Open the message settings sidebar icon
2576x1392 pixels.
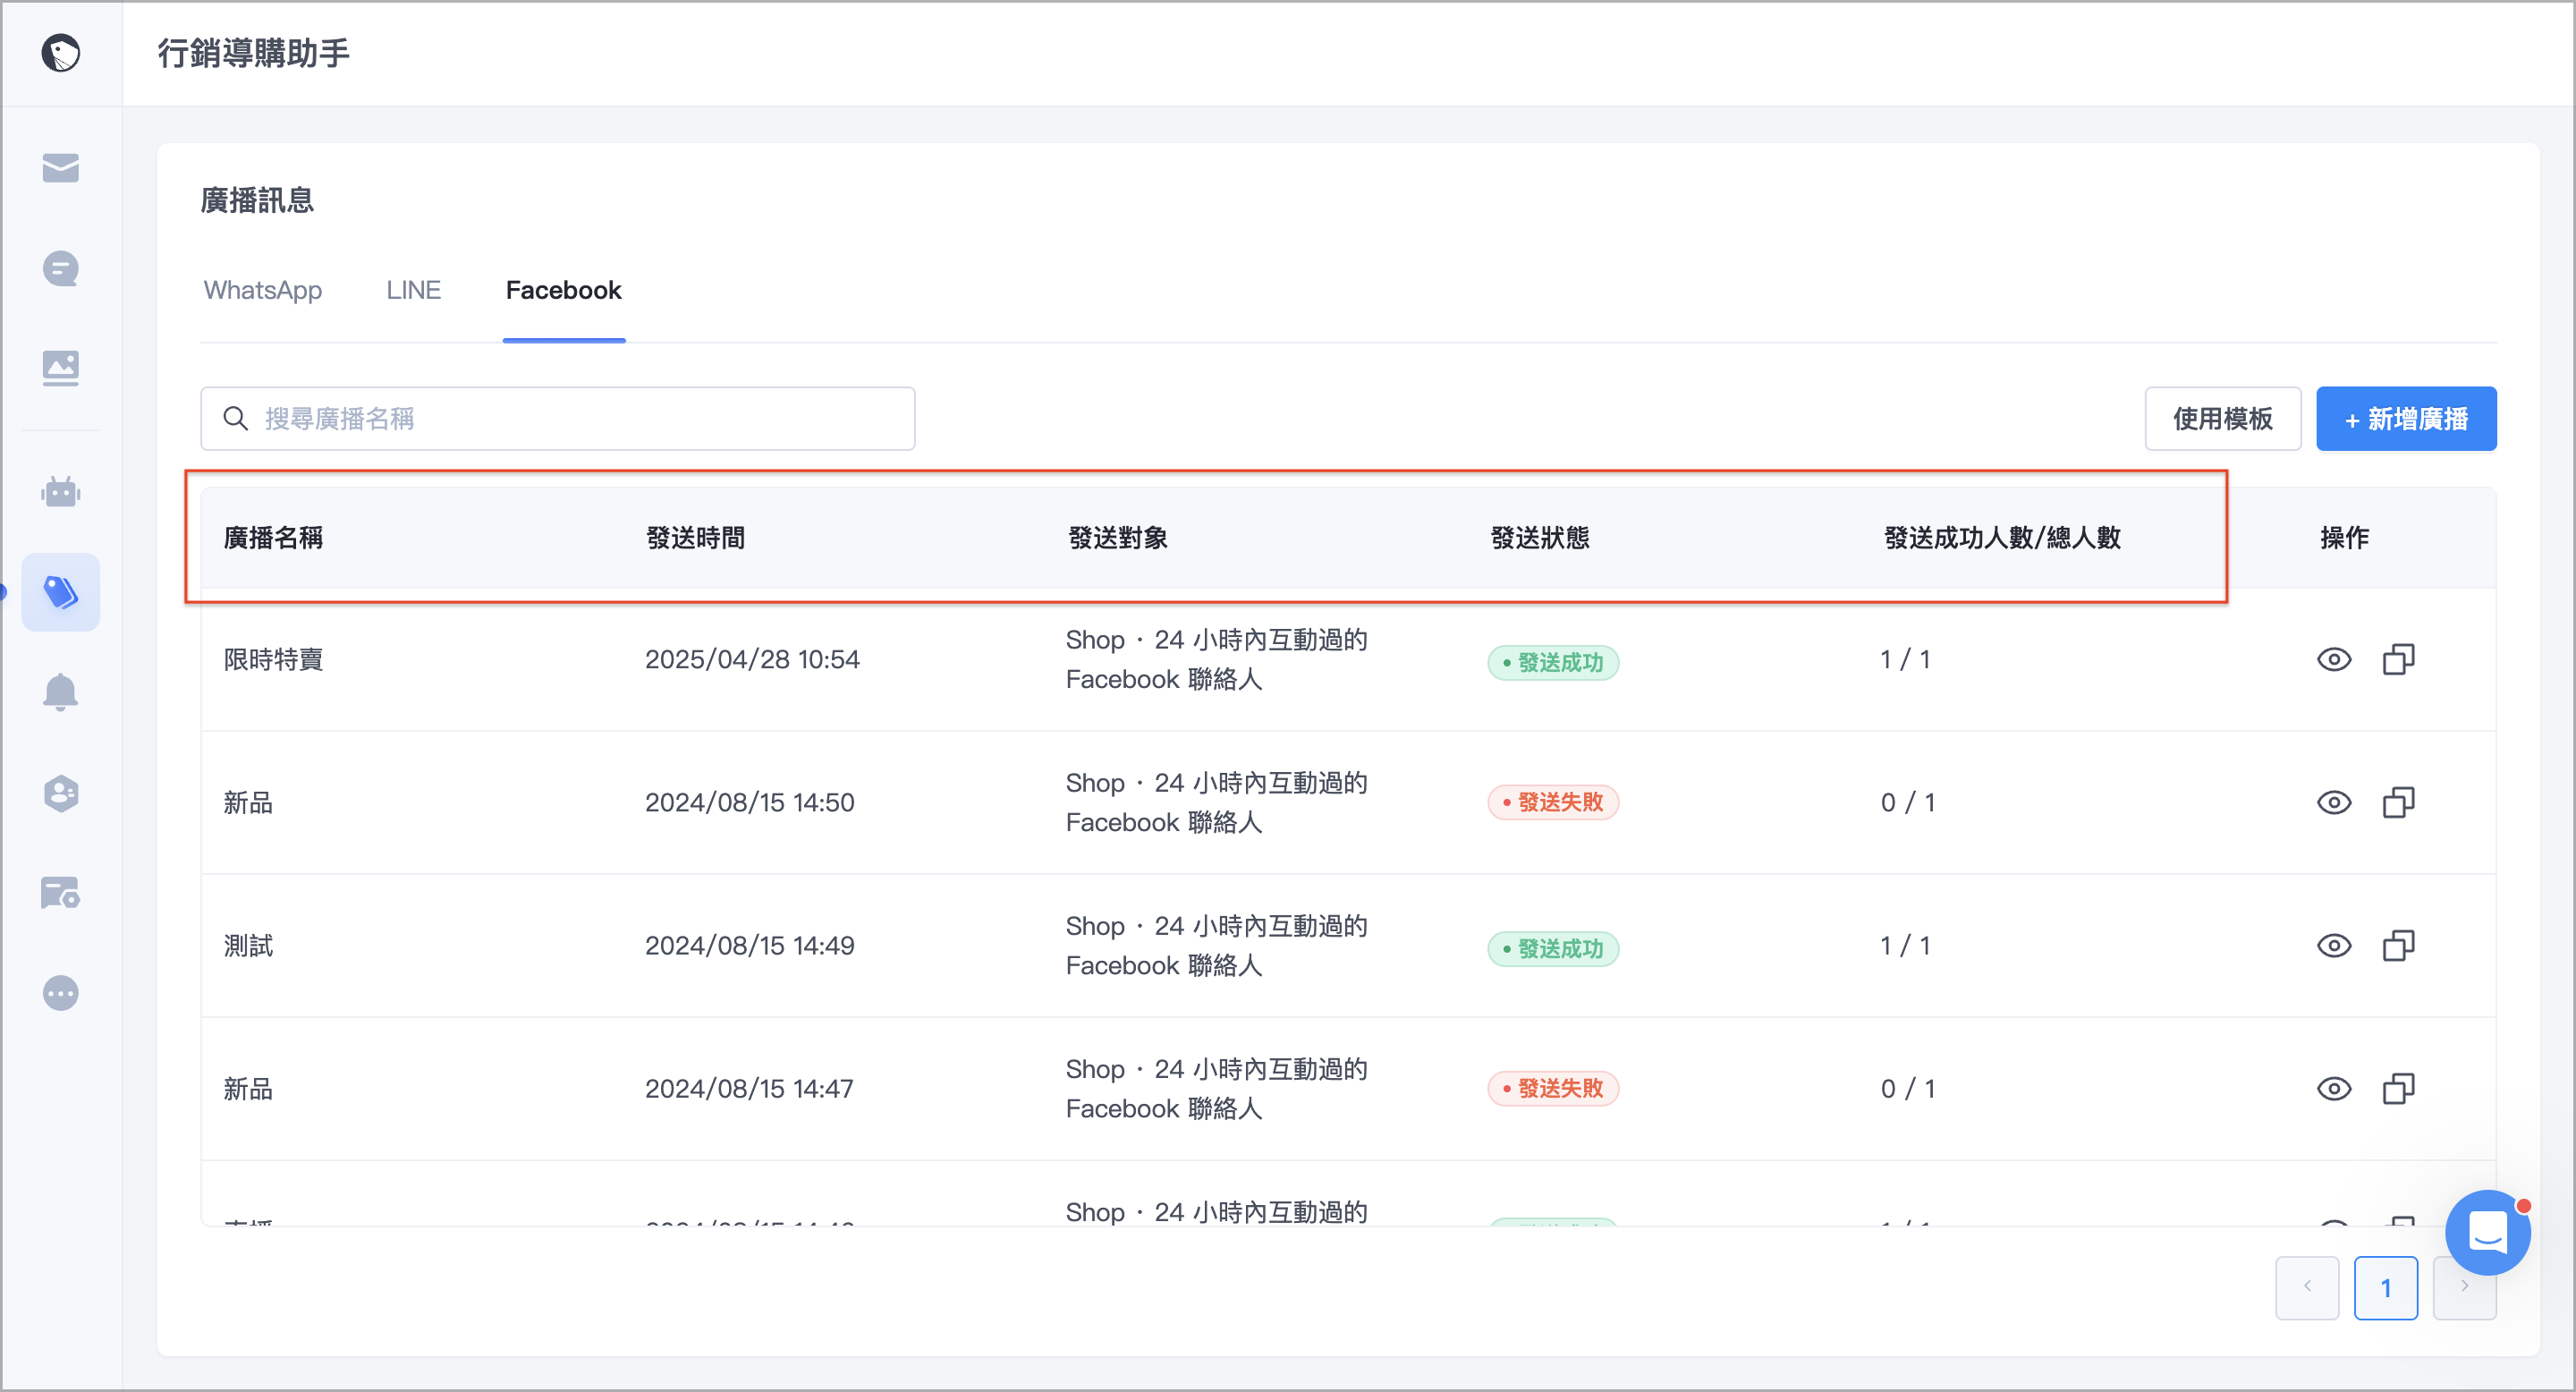[61, 893]
